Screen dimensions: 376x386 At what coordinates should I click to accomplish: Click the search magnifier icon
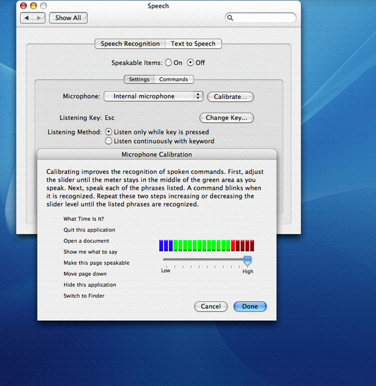(x=230, y=18)
